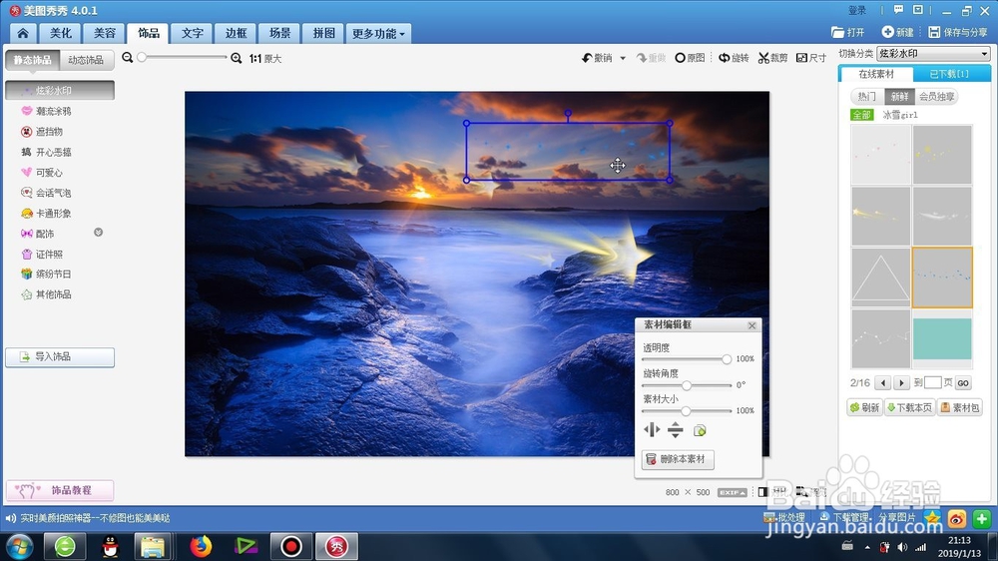Expand the 更多功能 dropdown menu

378,33
